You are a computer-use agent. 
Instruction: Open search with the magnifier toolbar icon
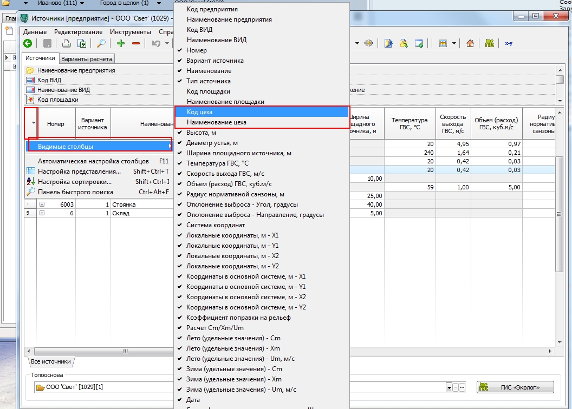pyautogui.click(x=101, y=43)
